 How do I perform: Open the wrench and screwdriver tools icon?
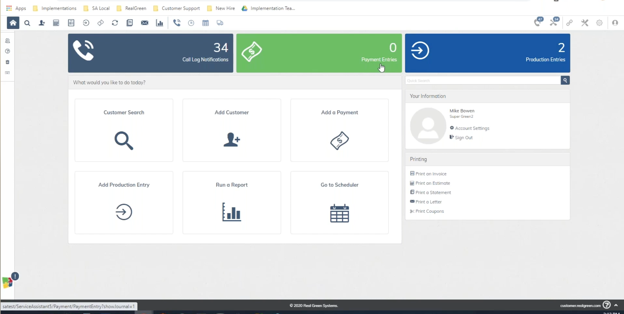[x=585, y=23]
